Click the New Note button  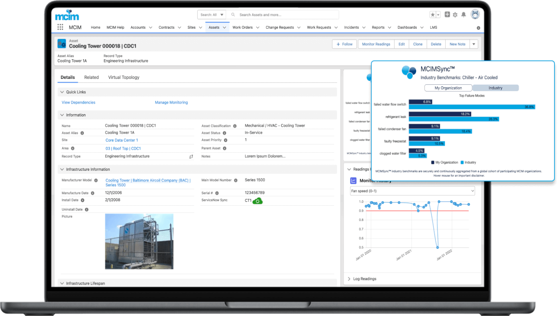click(458, 44)
